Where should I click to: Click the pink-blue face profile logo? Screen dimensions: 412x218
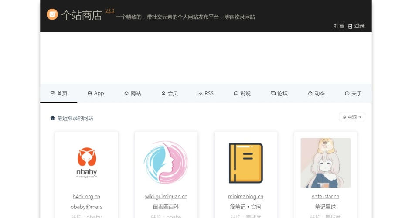[x=166, y=163]
